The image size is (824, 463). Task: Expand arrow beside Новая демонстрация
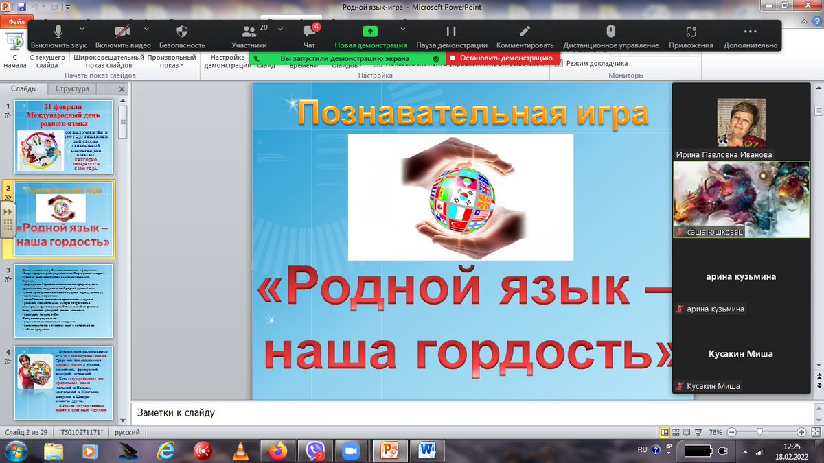[402, 29]
